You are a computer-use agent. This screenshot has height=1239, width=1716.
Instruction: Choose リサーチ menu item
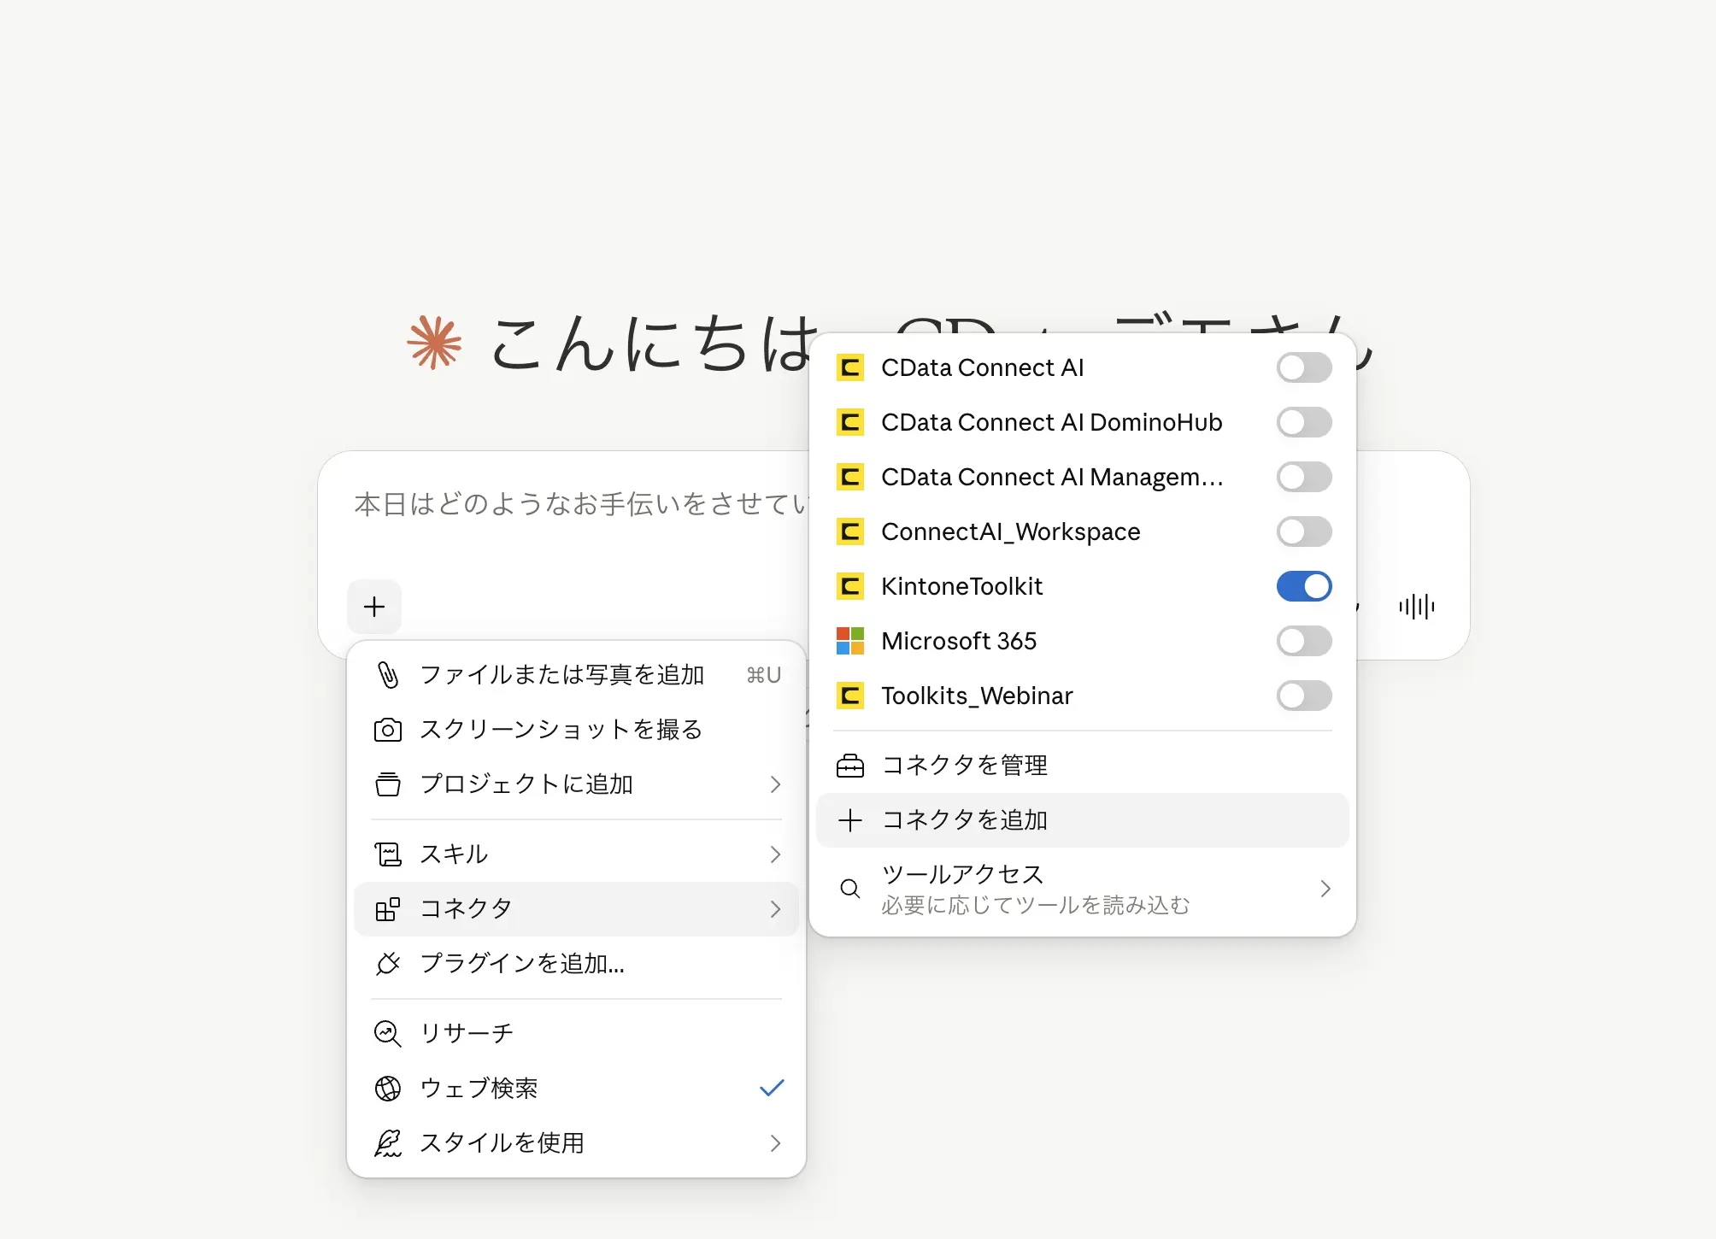click(577, 1034)
